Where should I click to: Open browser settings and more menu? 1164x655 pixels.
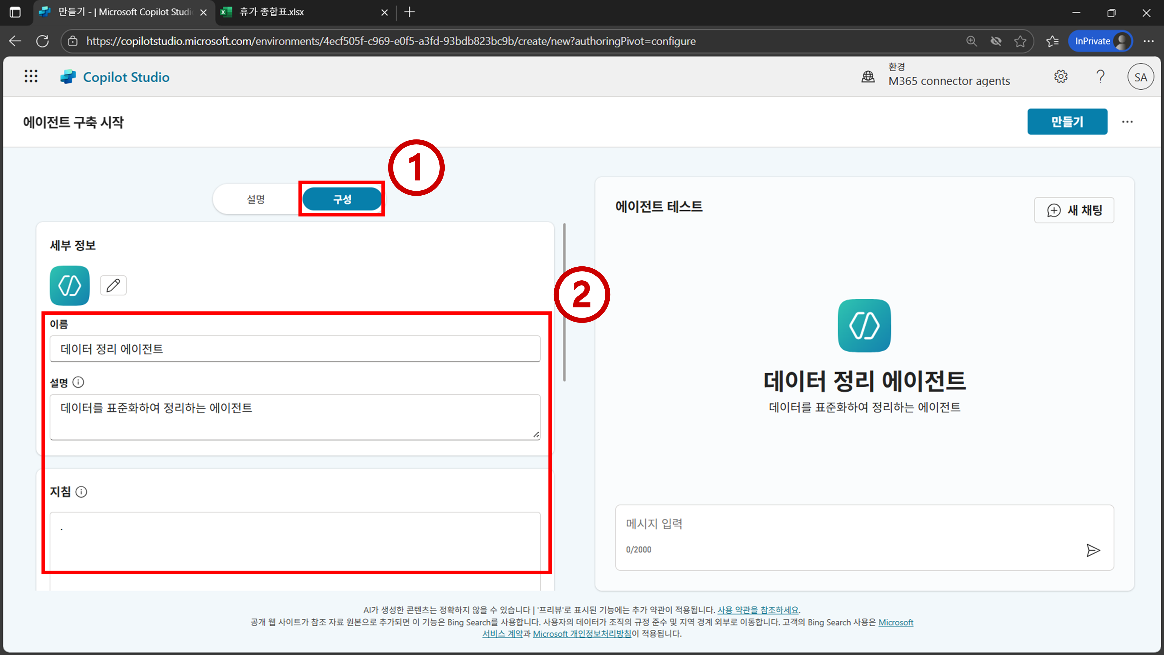click(x=1148, y=41)
